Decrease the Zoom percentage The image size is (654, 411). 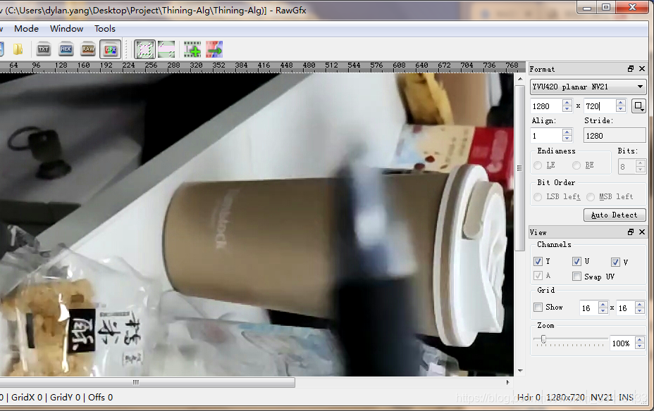point(639,346)
